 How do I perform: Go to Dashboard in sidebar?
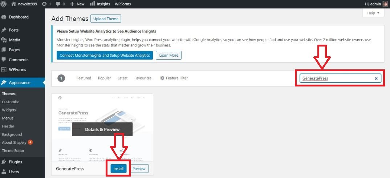[19, 17]
